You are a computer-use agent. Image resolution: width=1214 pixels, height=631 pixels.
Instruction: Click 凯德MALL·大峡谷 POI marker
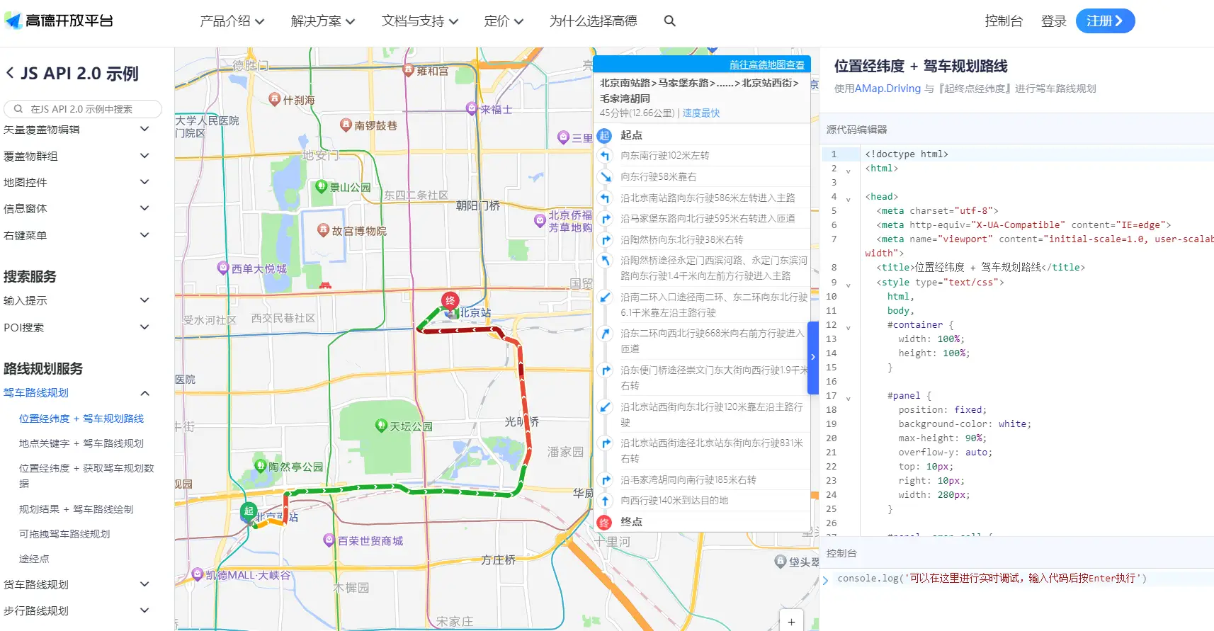point(198,574)
